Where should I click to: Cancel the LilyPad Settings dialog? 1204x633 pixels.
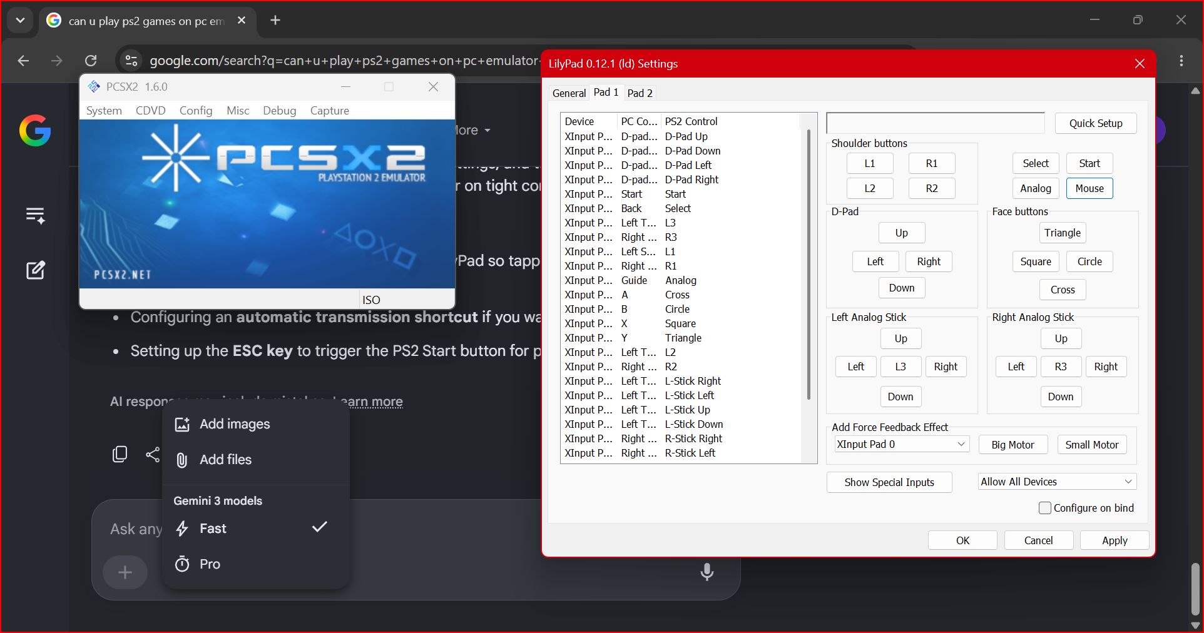click(1039, 540)
